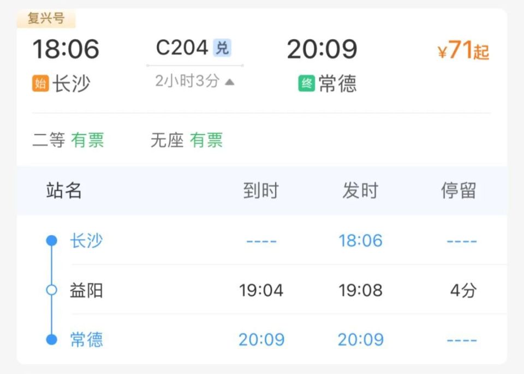Collapse the stop list via the ▲ triangle
The width and height of the screenshot is (524, 374).
pyautogui.click(x=230, y=82)
